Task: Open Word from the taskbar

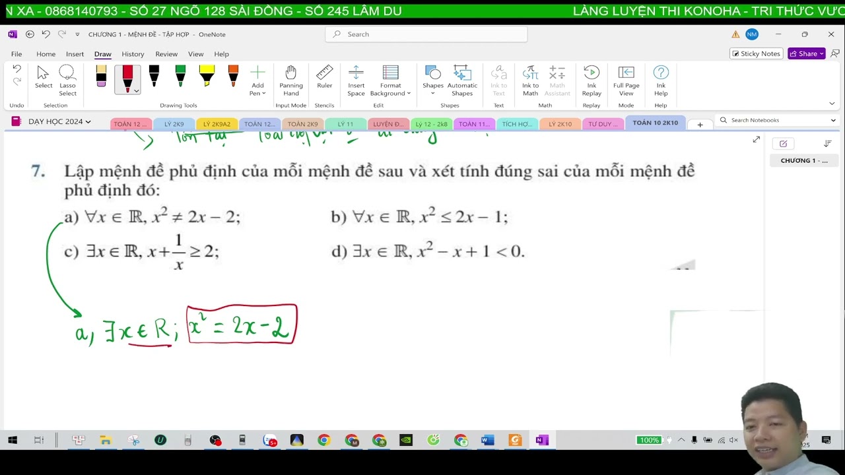Action: coord(488,440)
